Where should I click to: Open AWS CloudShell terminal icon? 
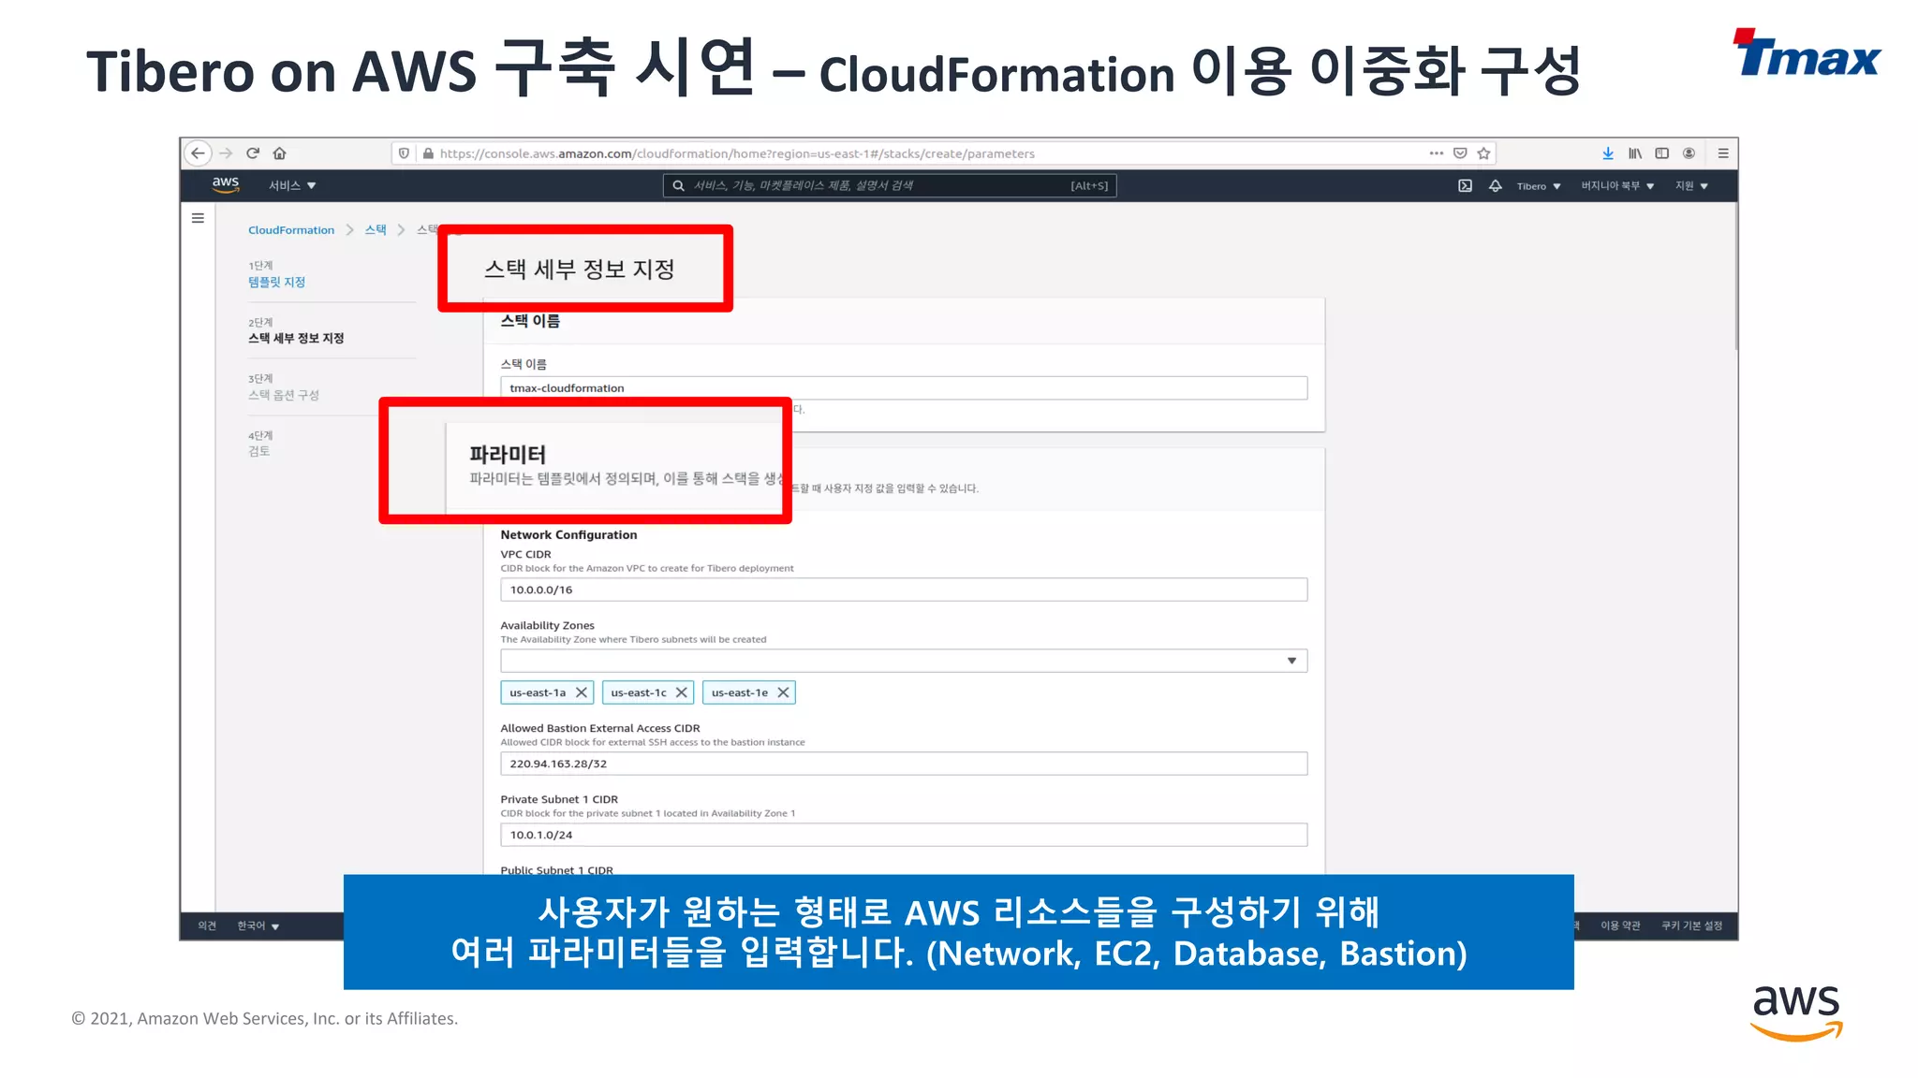pyautogui.click(x=1465, y=186)
